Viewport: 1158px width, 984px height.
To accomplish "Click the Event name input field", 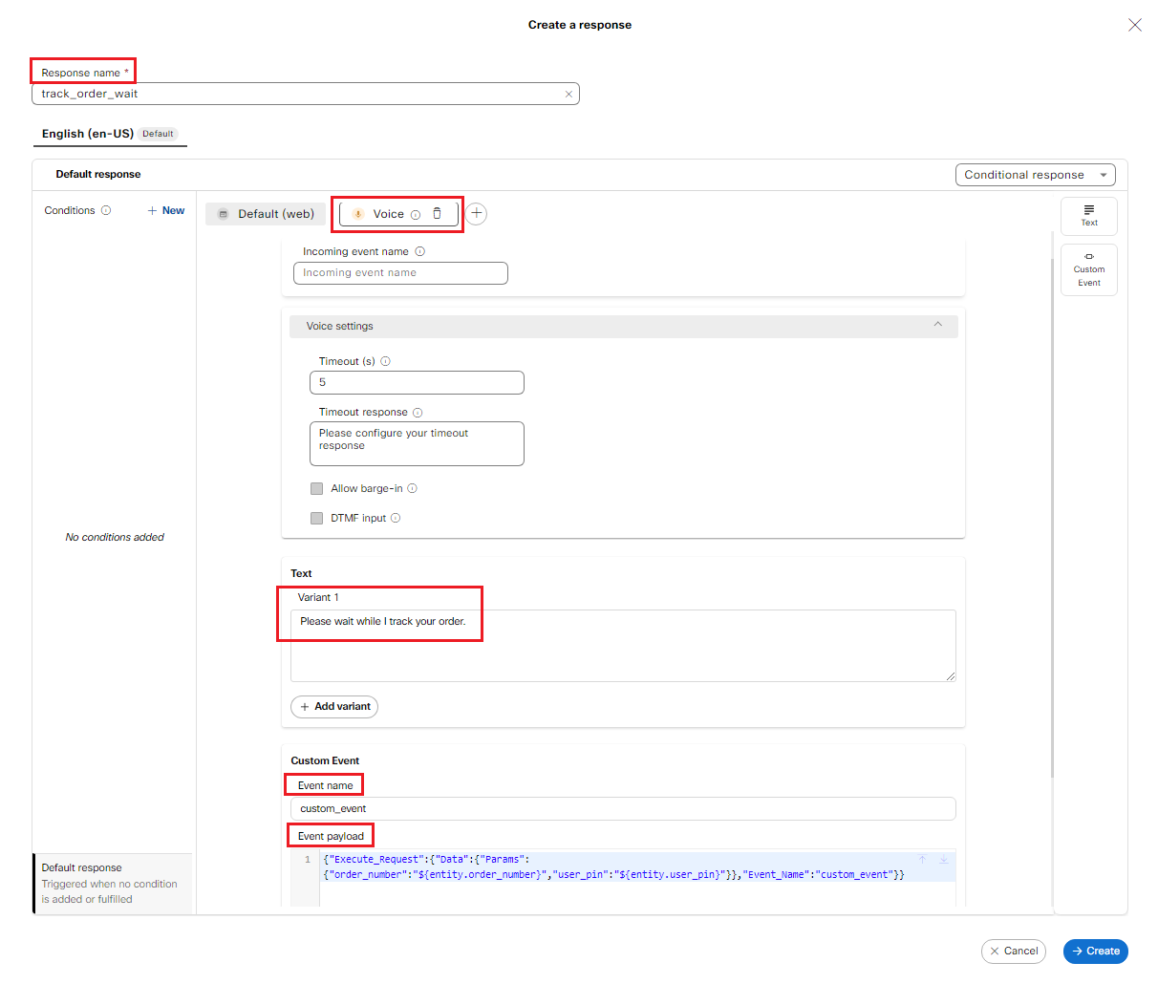I will point(623,808).
